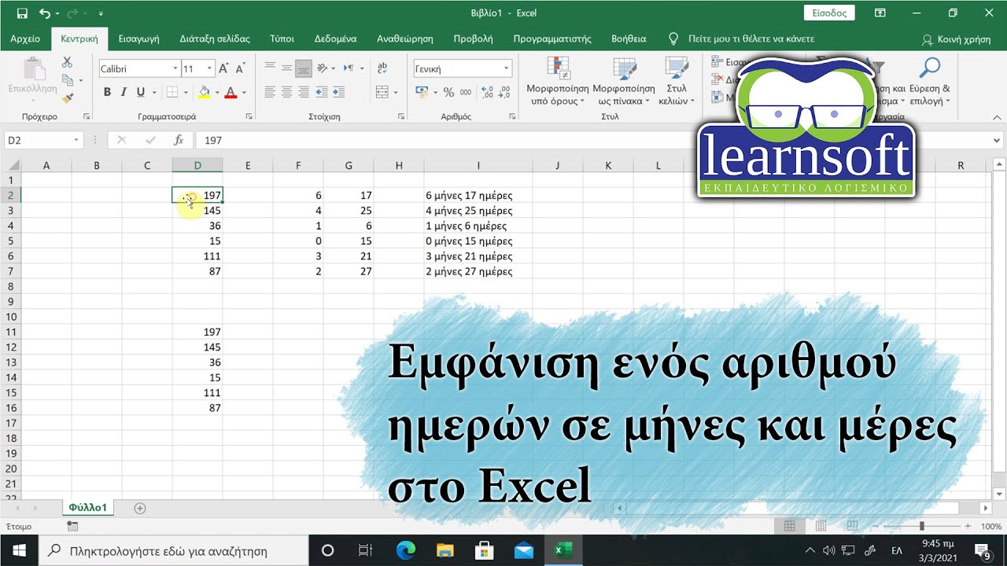Switch to Page Layout view in status bar
Screen dimensions: 1007x566
(x=821, y=526)
